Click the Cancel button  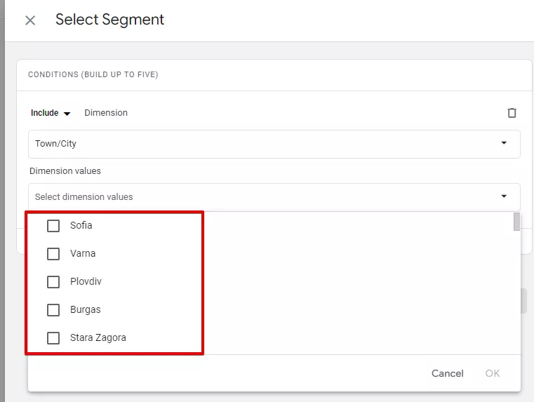(x=447, y=373)
